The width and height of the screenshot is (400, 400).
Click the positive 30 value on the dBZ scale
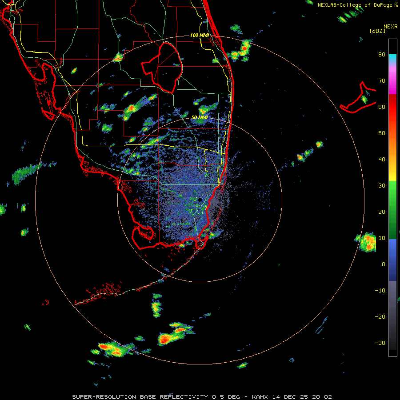pos(382,186)
